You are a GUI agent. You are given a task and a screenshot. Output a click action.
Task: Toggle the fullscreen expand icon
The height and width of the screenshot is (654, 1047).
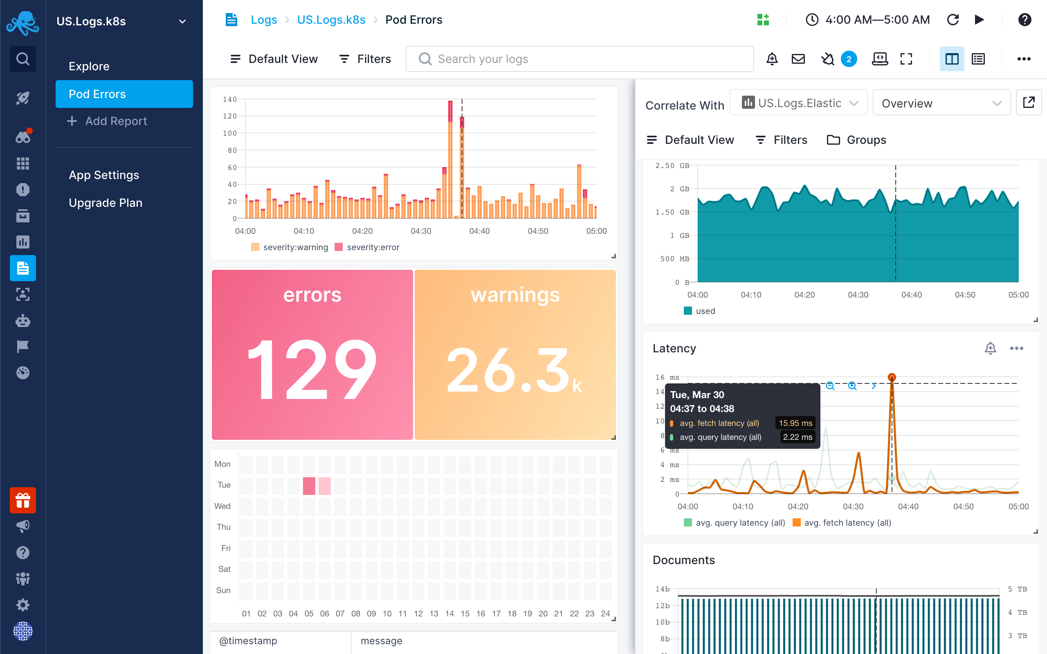(906, 59)
